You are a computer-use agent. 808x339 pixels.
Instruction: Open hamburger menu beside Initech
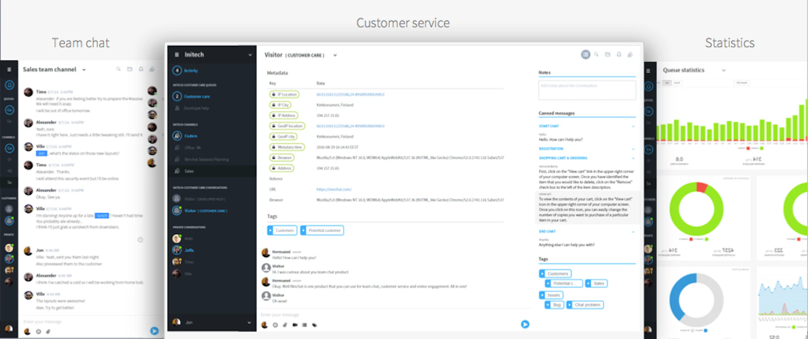176,54
